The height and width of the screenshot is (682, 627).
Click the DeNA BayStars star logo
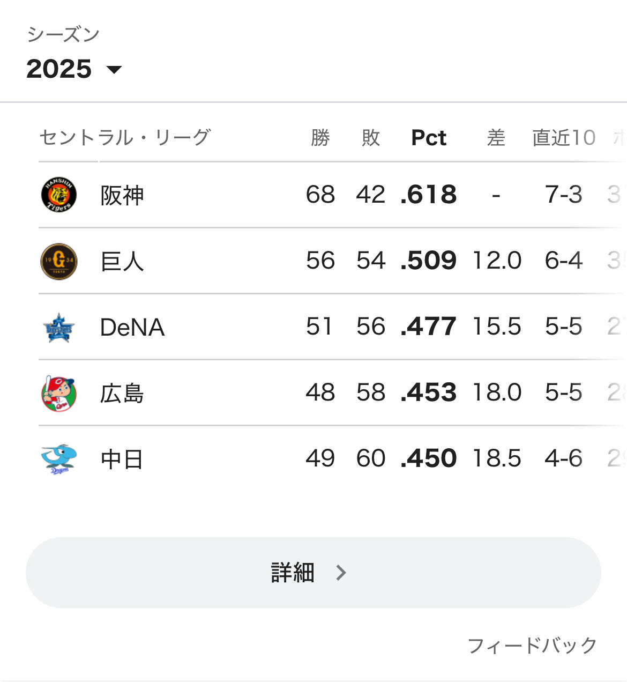pyautogui.click(x=59, y=327)
